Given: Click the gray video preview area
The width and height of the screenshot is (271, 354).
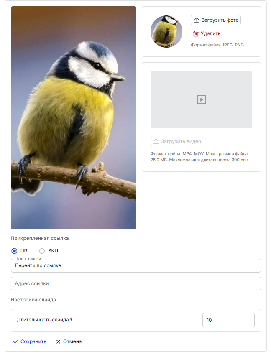Looking at the screenshot, I should pyautogui.click(x=201, y=99).
